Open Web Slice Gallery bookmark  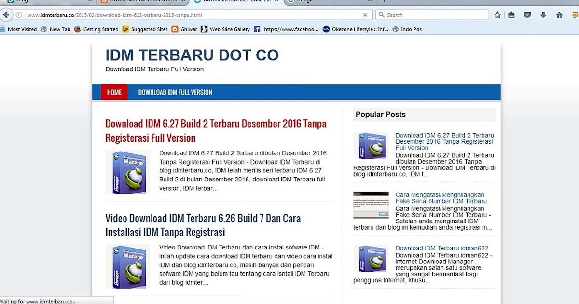226,29
